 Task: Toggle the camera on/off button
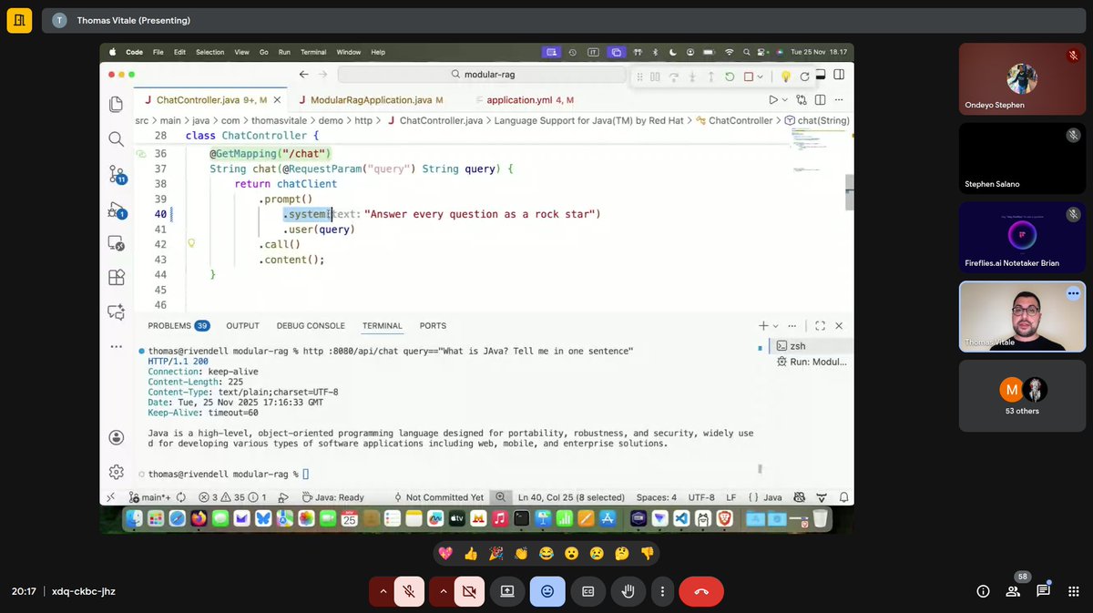pyautogui.click(x=470, y=591)
